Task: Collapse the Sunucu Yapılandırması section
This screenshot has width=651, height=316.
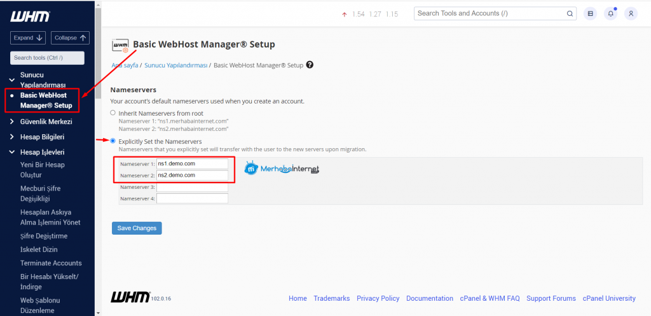Action: point(12,79)
